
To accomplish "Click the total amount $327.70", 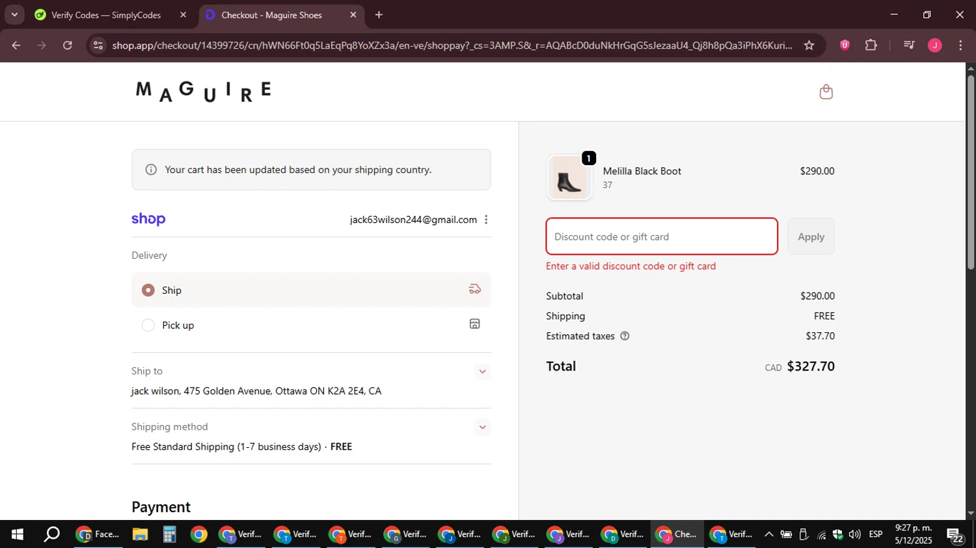I will 811,366.
